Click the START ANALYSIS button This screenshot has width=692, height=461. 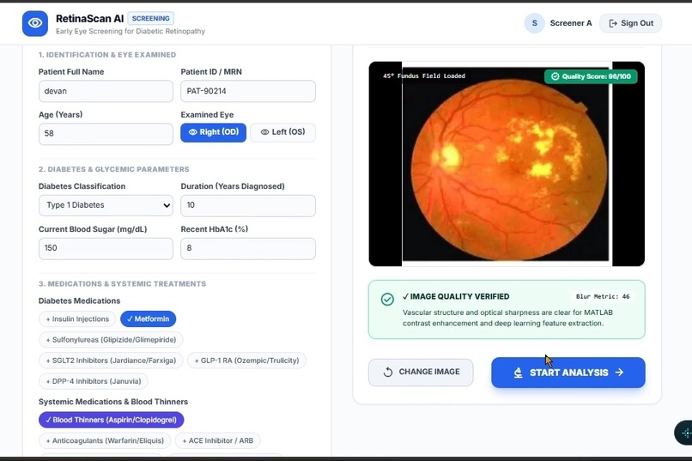568,373
